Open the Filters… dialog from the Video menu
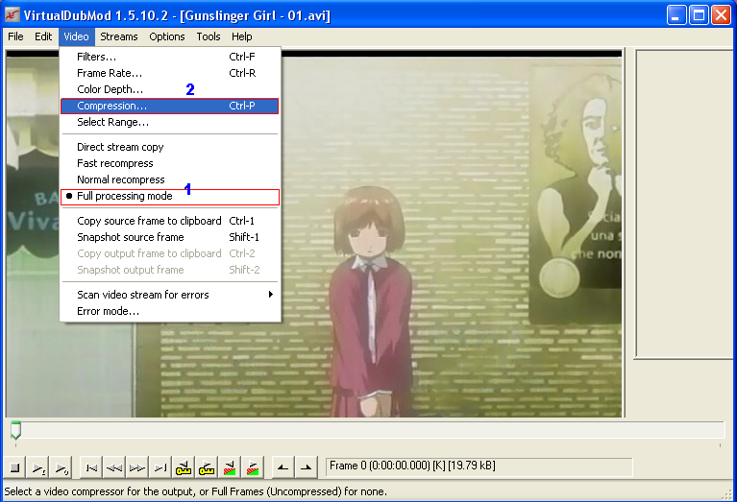737x502 pixels. point(170,57)
